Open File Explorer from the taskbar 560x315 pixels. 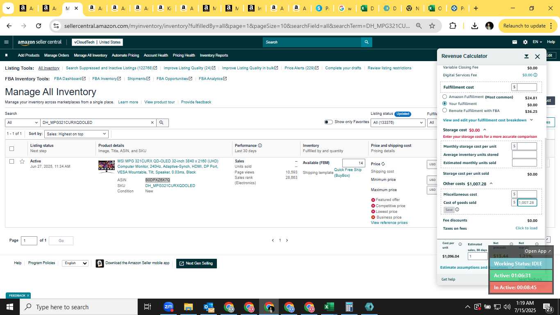(x=188, y=307)
